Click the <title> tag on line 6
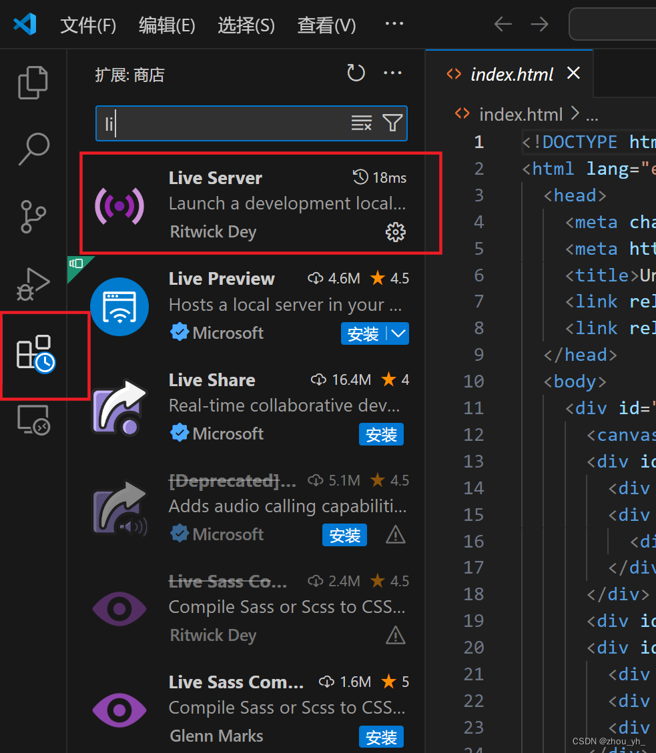Screen dimensions: 656x753 603,275
